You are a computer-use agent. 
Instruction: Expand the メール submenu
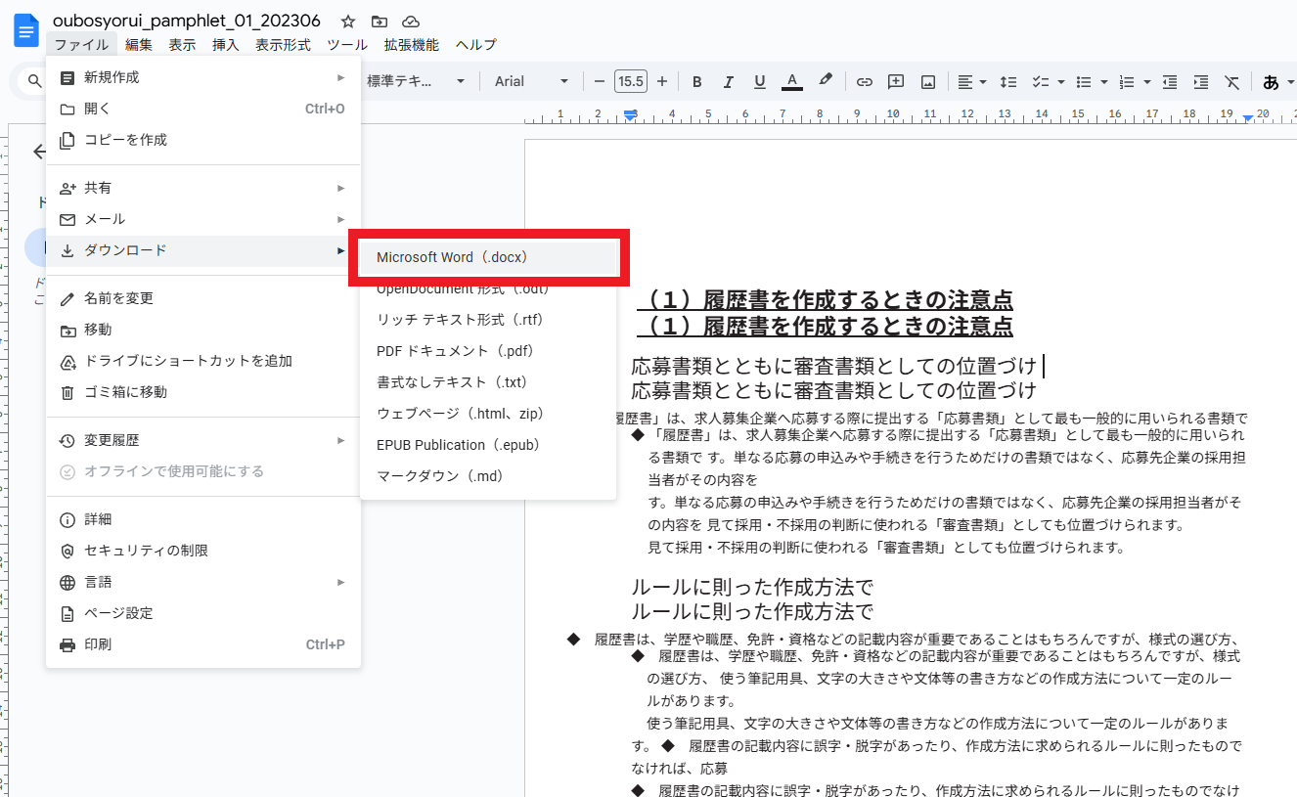click(203, 219)
